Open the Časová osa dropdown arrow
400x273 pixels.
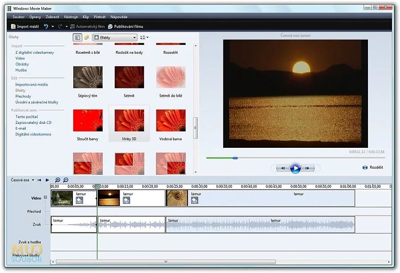coord(33,180)
